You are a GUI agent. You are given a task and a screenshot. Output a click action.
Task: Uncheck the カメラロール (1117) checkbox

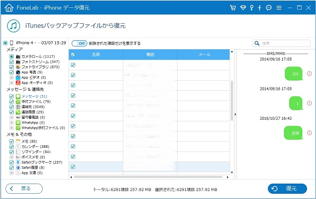12,56
